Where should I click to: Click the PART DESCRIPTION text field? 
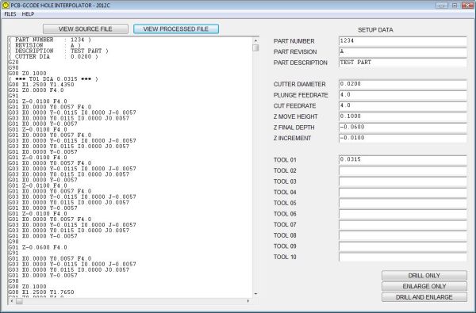[x=402, y=63]
